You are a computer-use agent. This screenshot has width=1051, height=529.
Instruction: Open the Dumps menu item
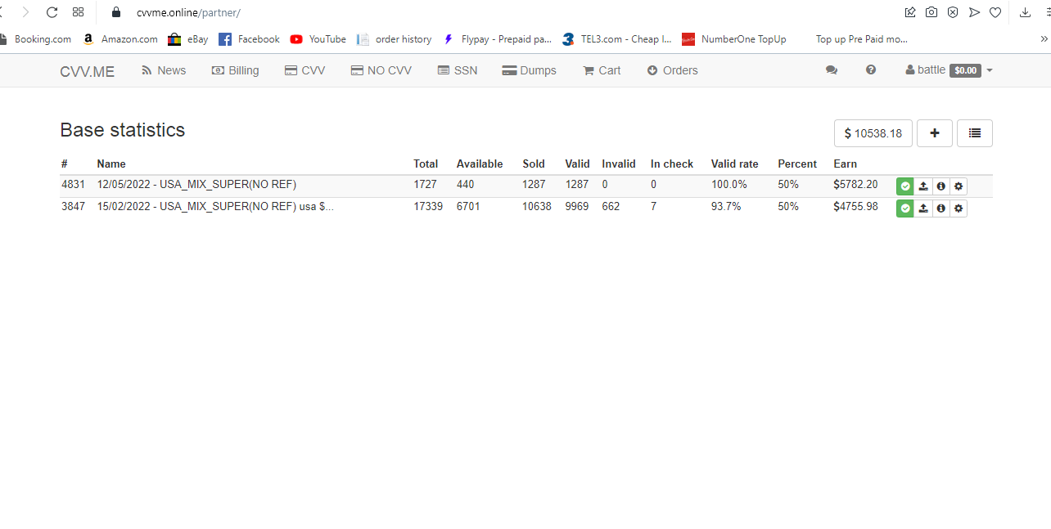coord(530,70)
